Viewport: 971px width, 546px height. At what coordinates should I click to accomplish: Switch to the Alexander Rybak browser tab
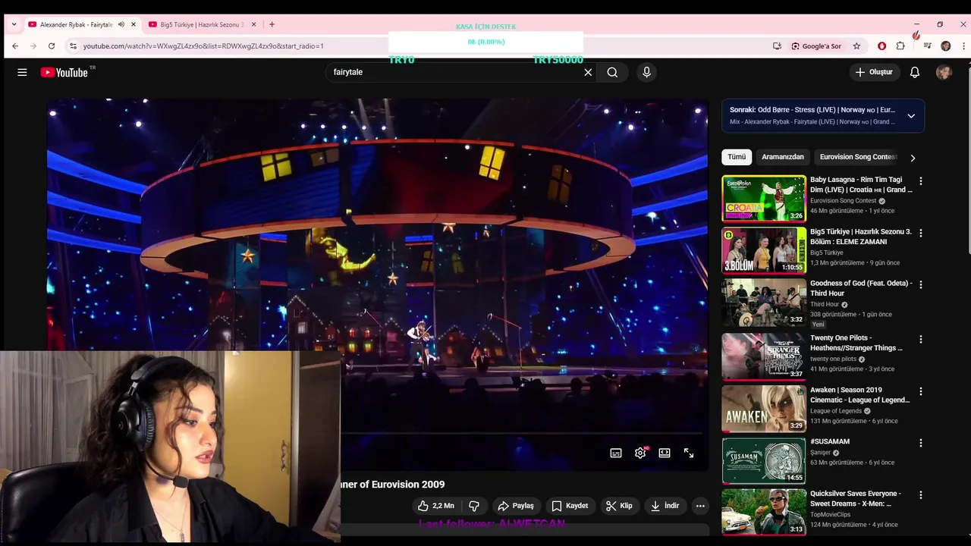(76, 24)
